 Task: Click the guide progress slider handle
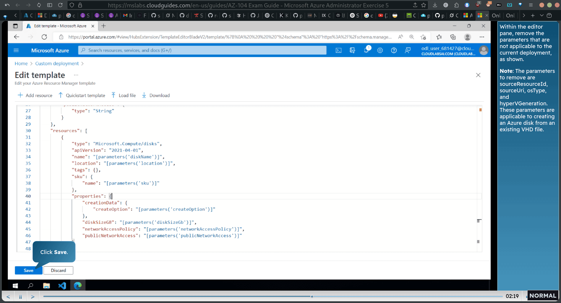coord(312,296)
